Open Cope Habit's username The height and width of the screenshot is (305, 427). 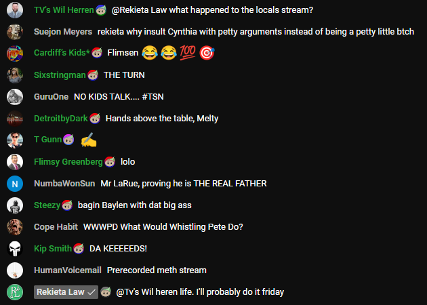tap(56, 227)
